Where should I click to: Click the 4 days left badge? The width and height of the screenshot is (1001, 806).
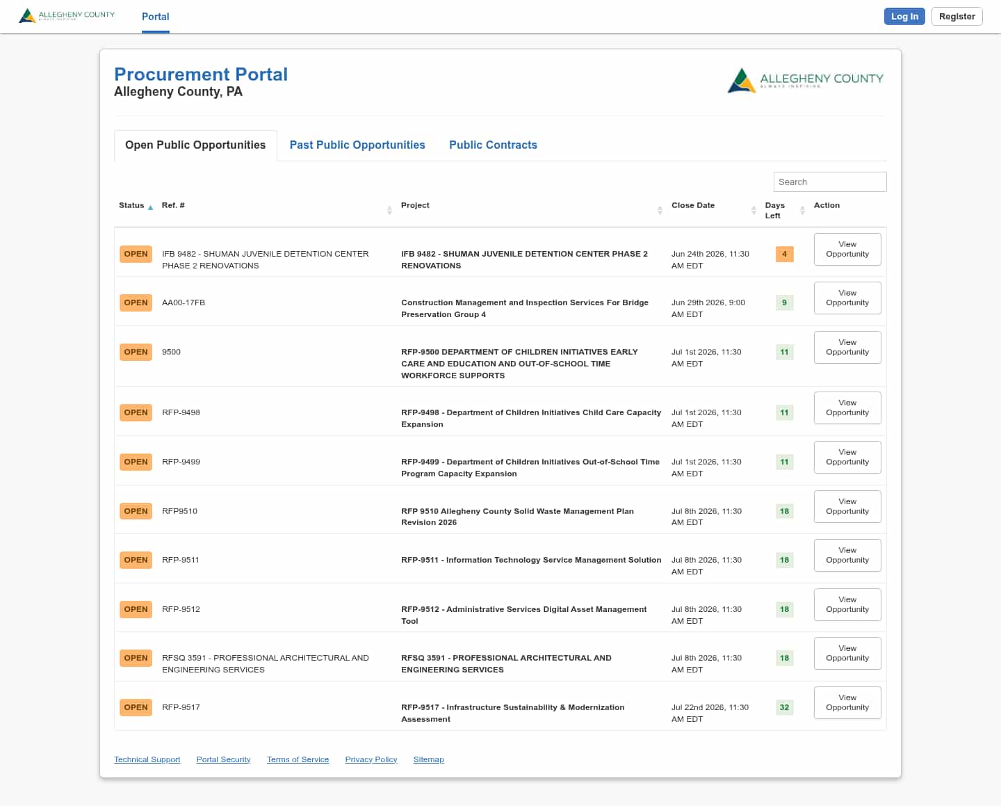(x=784, y=254)
